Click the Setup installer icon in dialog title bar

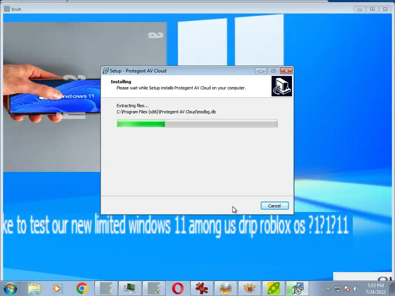click(105, 71)
